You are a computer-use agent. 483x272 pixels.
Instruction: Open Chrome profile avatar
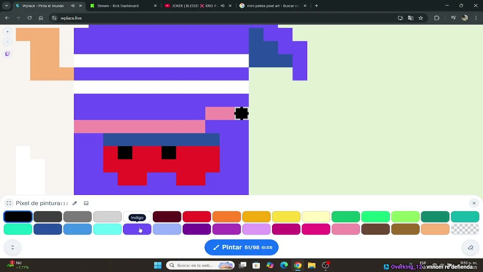pos(465,18)
